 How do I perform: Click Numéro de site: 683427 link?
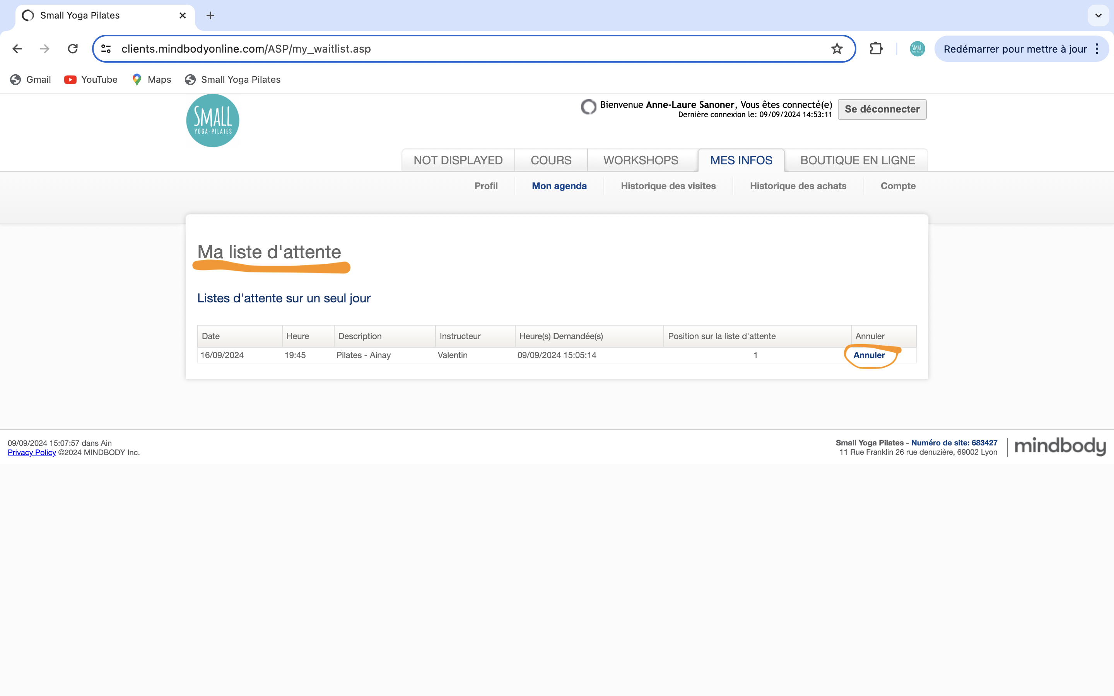click(954, 443)
